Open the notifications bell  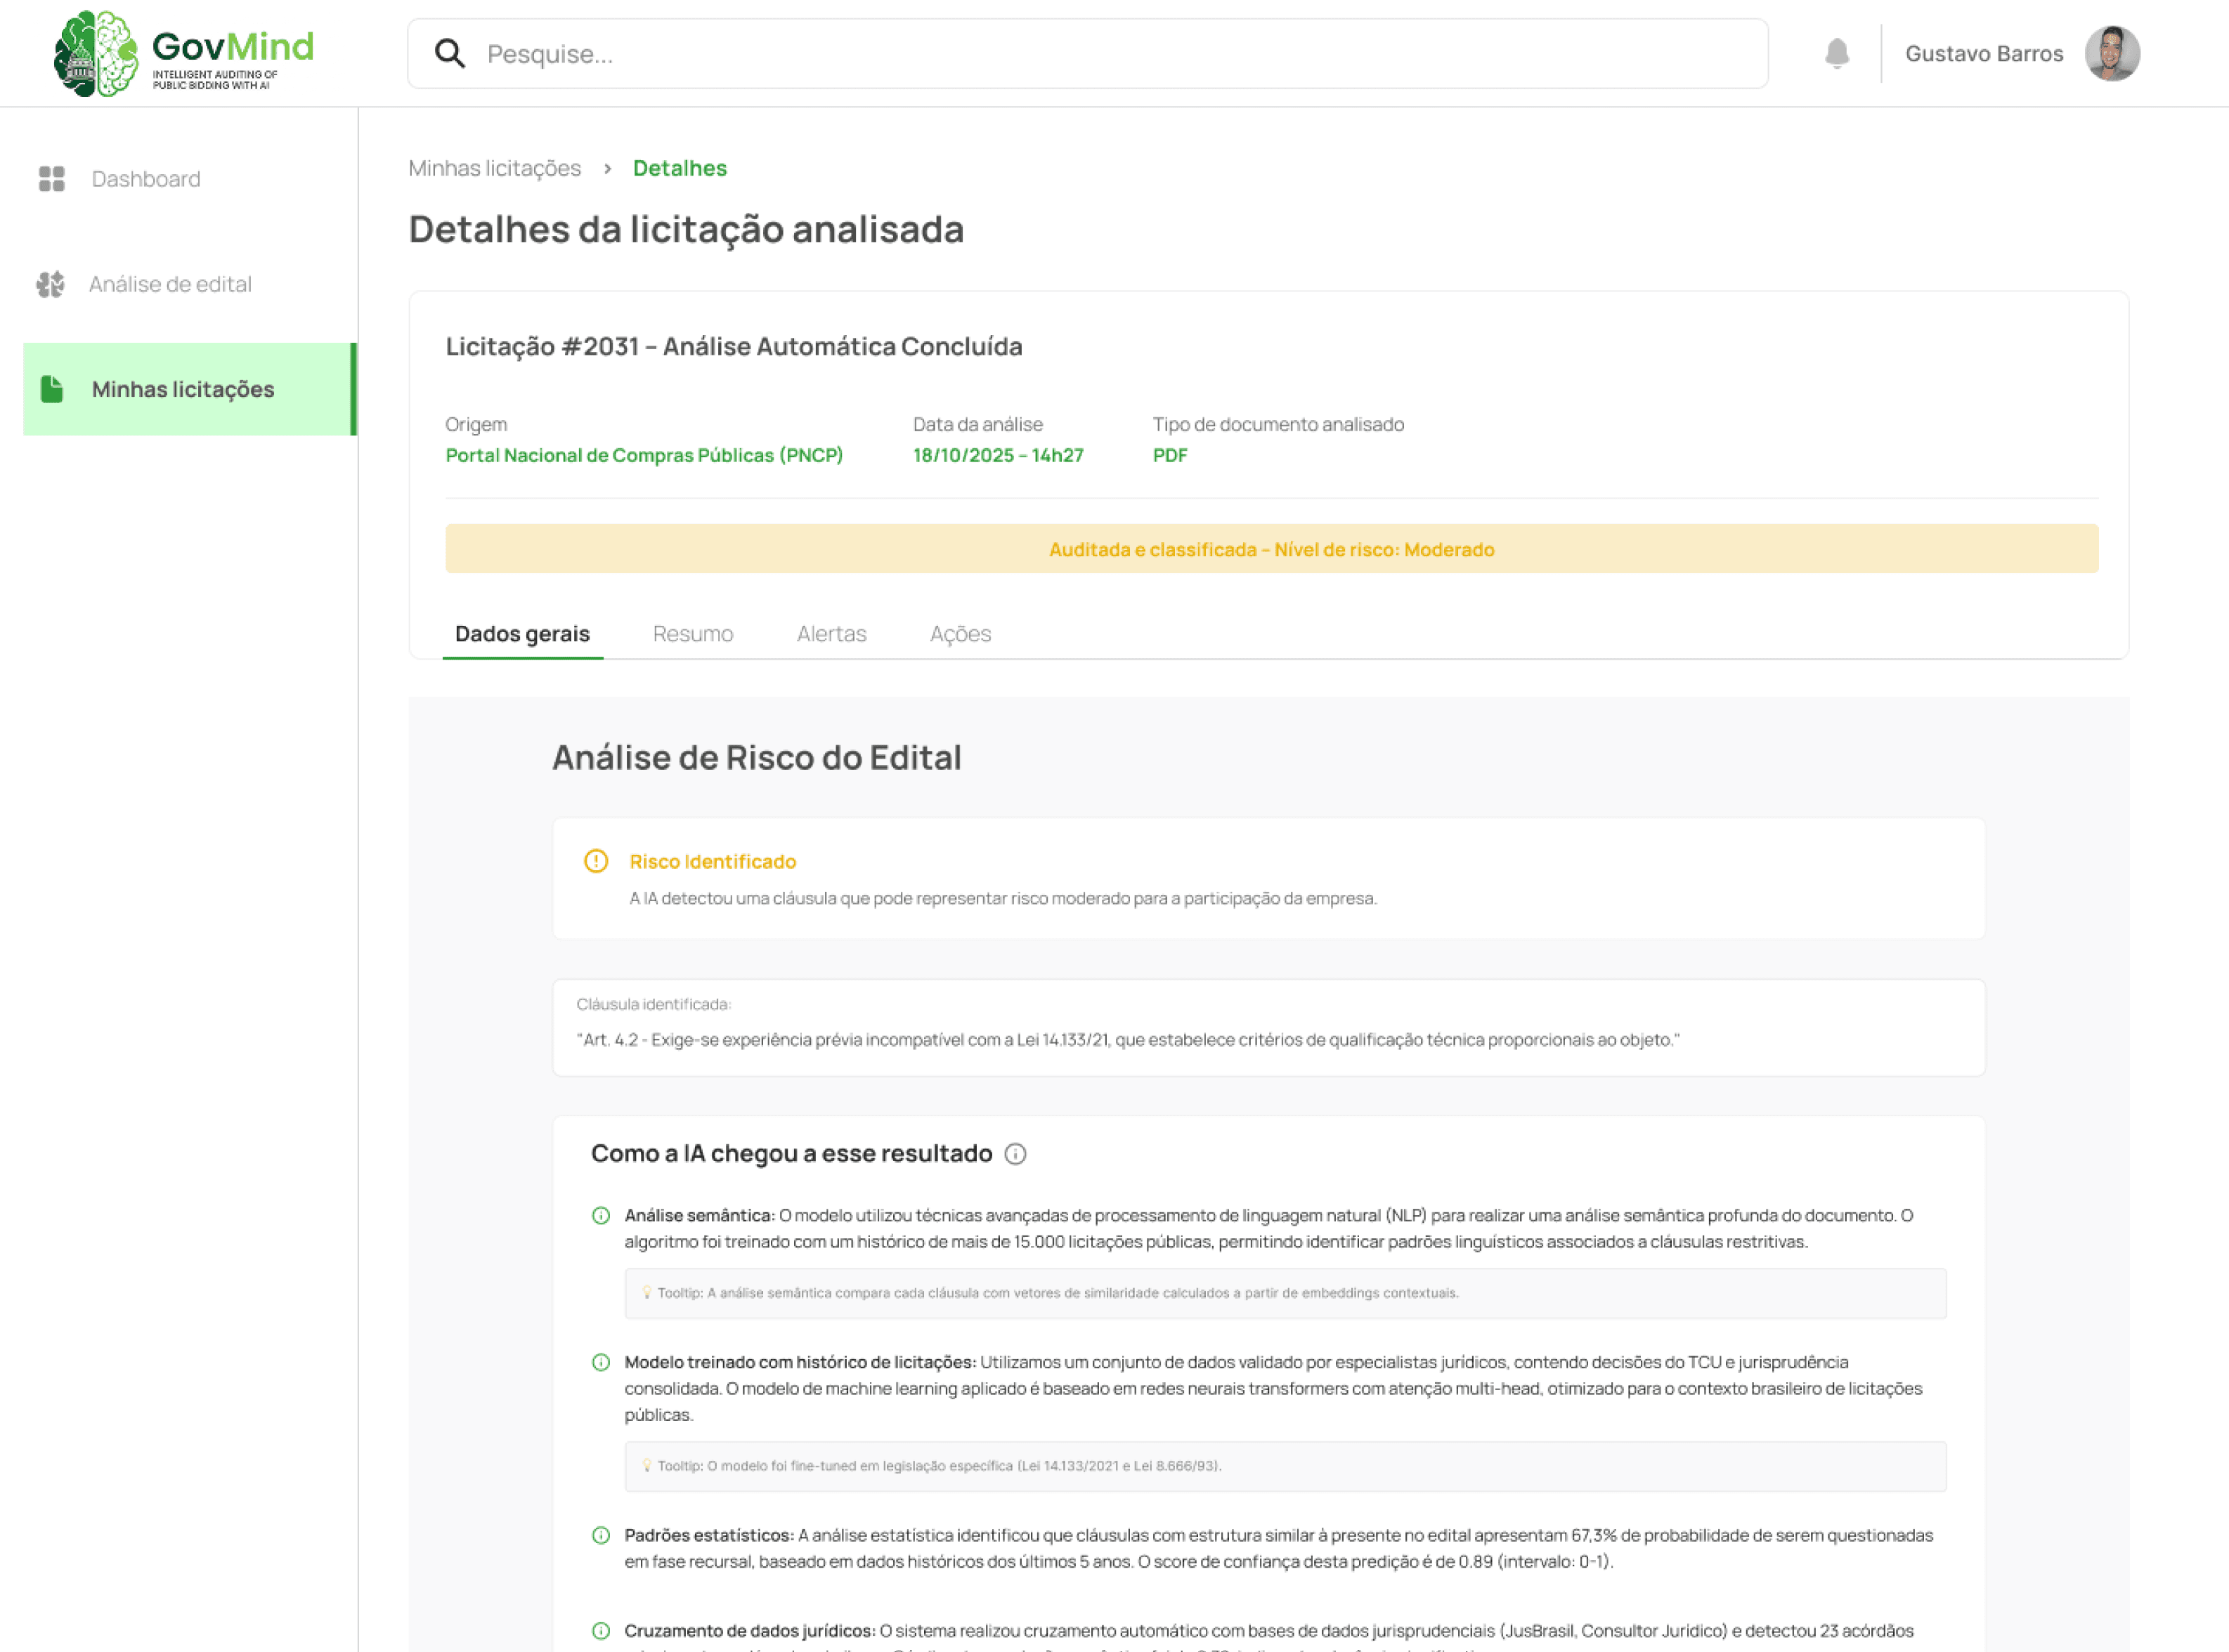pos(1835,53)
